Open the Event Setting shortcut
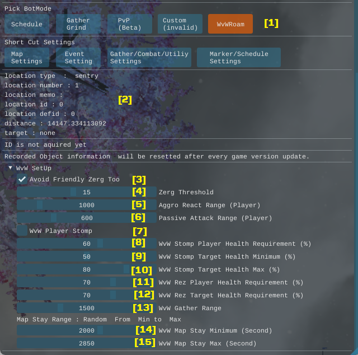The height and width of the screenshot is (355, 358). click(x=78, y=58)
